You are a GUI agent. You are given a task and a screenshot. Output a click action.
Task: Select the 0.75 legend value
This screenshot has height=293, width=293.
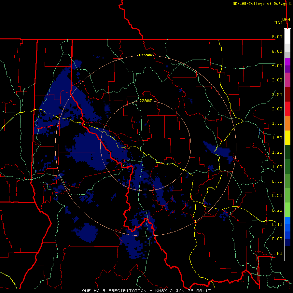[277, 181]
